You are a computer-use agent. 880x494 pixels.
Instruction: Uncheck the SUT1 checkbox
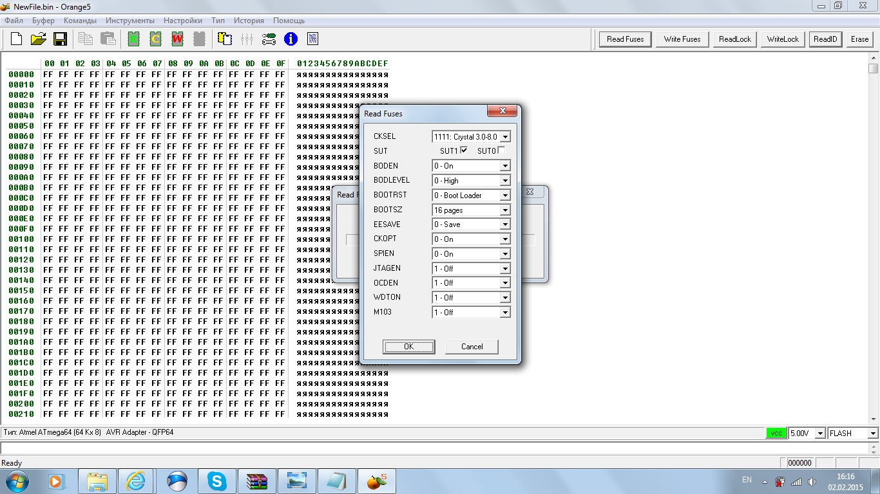(x=464, y=151)
